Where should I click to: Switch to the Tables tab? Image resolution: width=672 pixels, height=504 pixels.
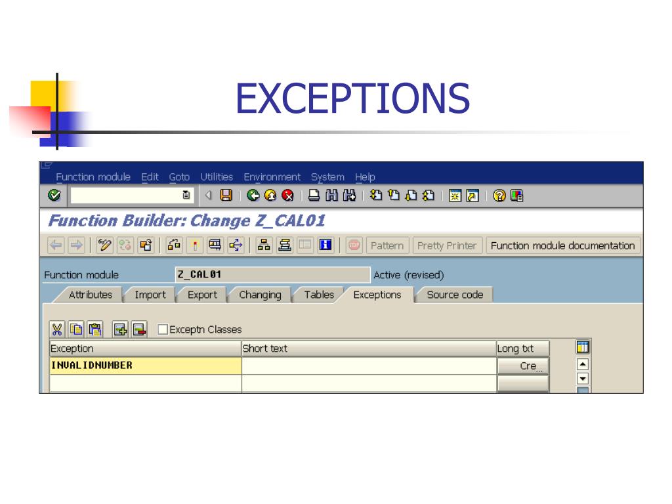tap(319, 295)
